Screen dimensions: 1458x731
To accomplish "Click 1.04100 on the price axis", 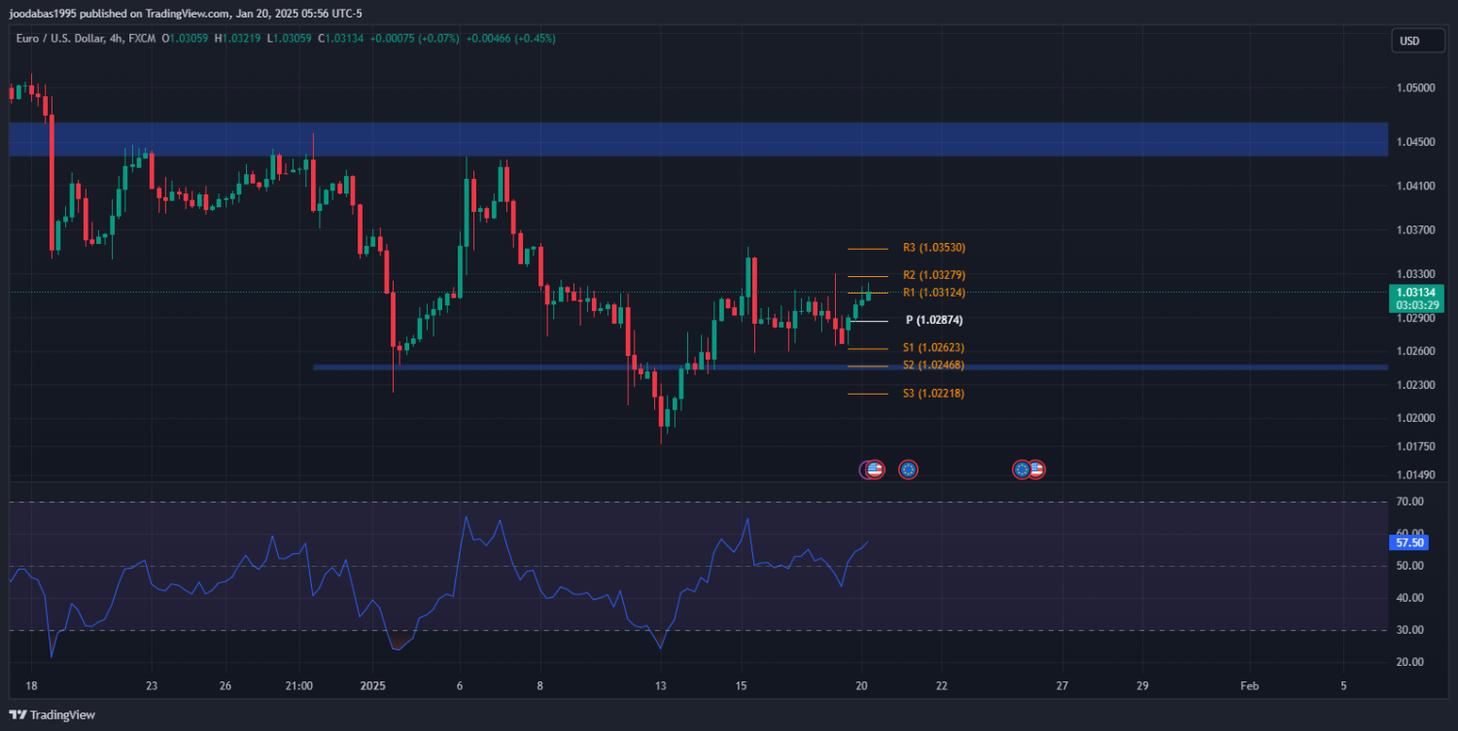I will click(1415, 185).
